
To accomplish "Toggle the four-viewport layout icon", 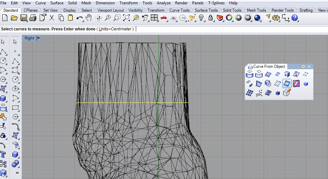I will click(x=154, y=18).
